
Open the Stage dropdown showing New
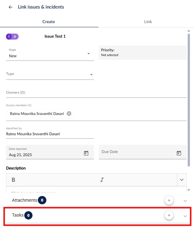pos(50,54)
